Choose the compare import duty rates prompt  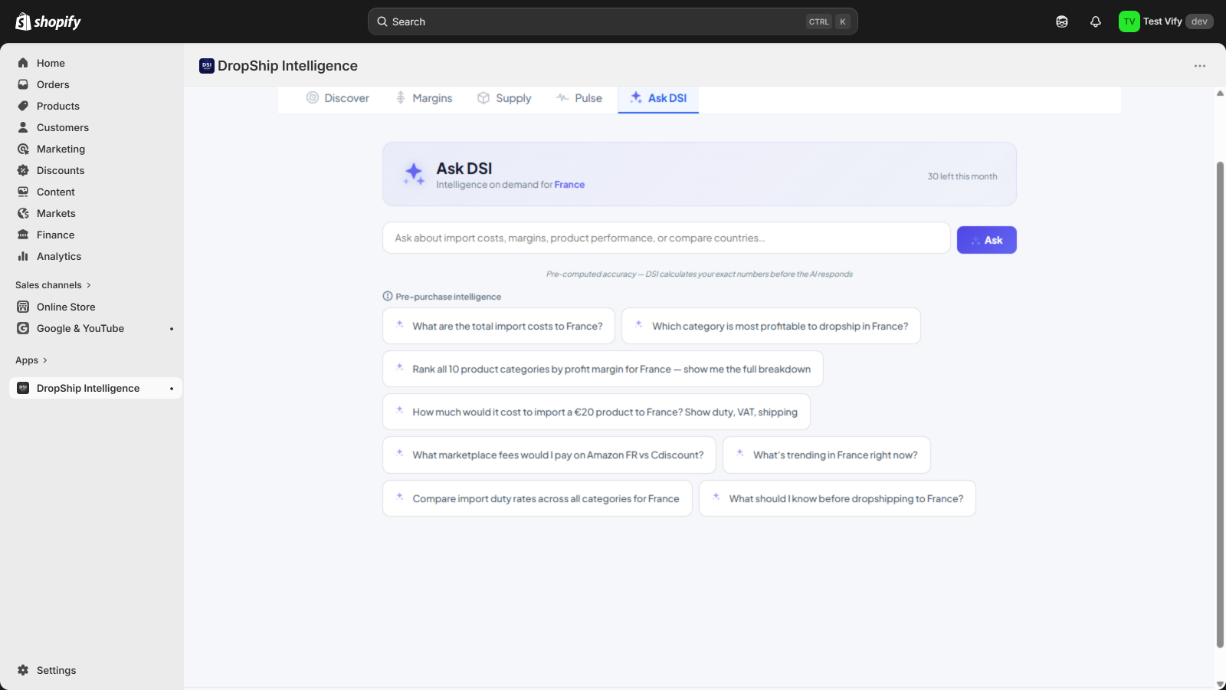point(537,498)
